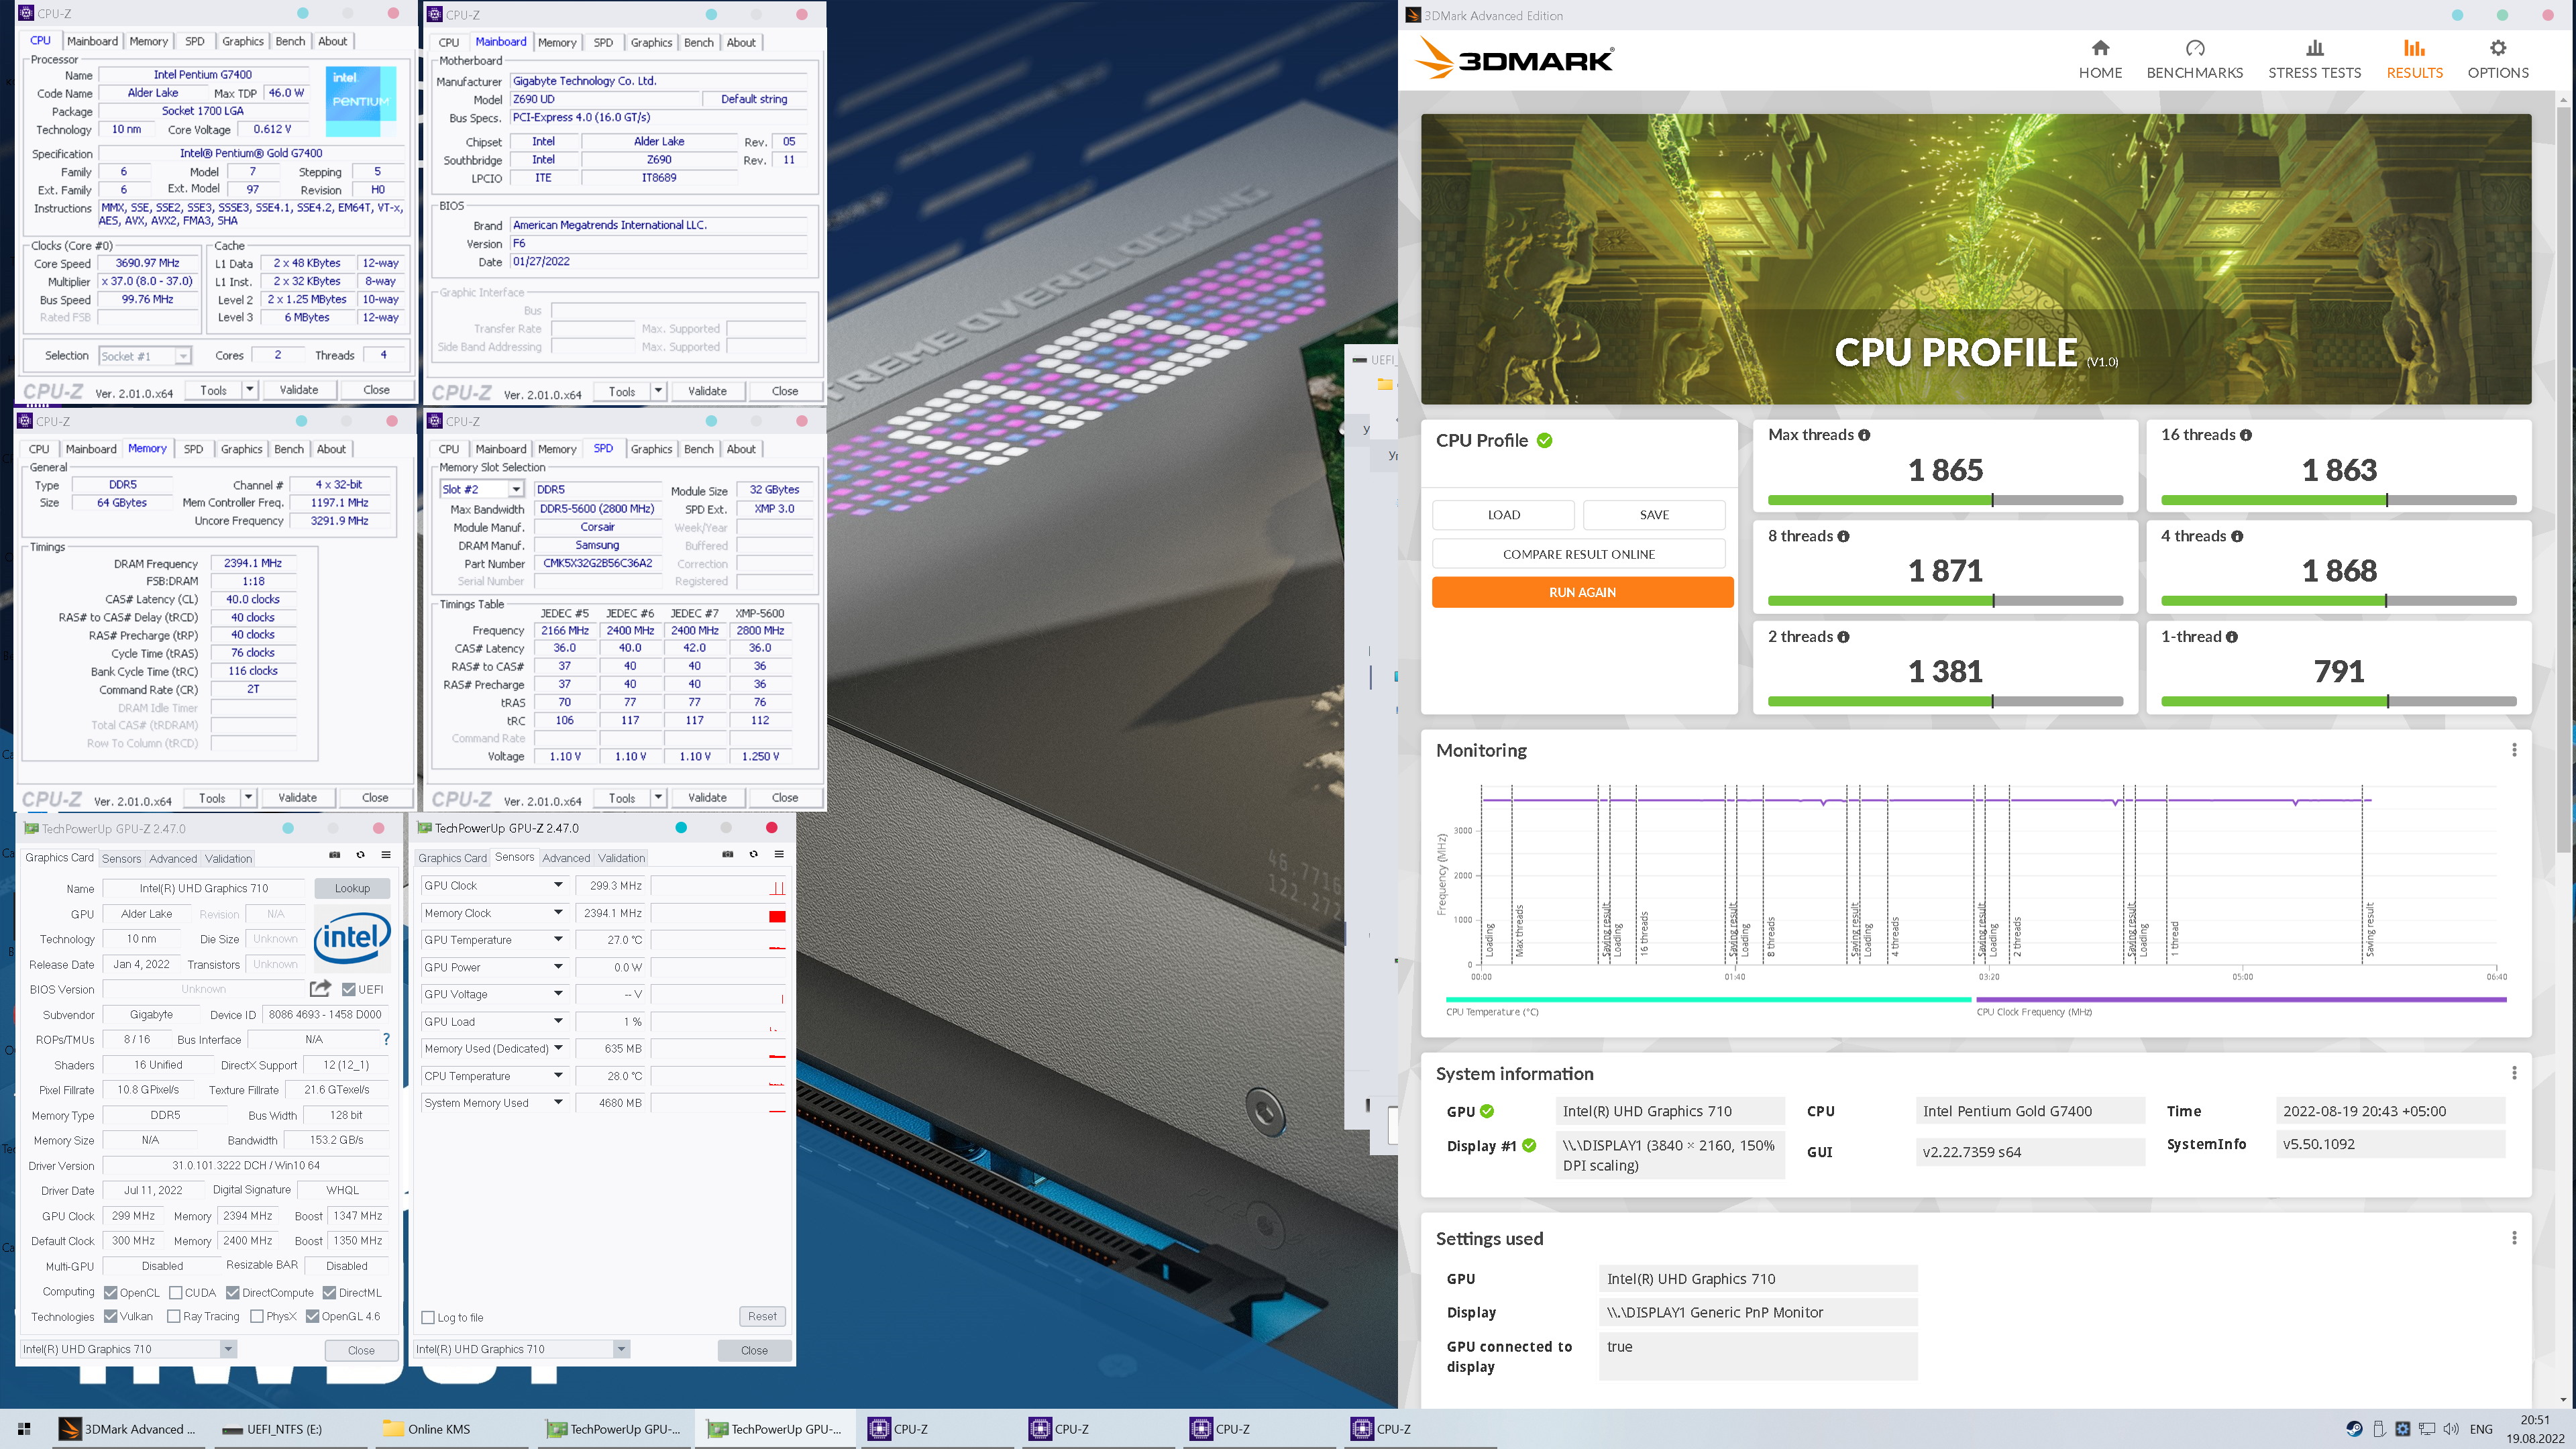Open Slot #2 memory slot dropdown
Screen dimensions: 2576x1449
tap(516, 490)
